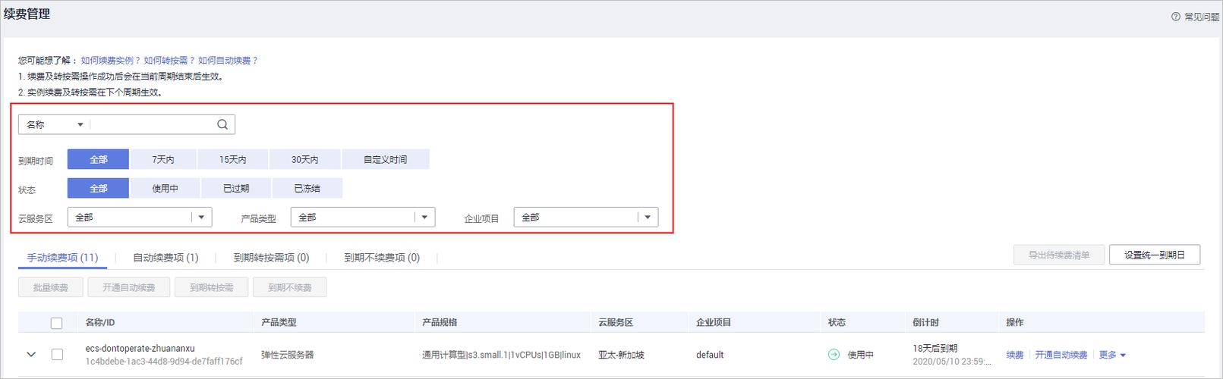
Task: Click the 18天后到期 countdown text
Action: pyautogui.click(x=935, y=348)
